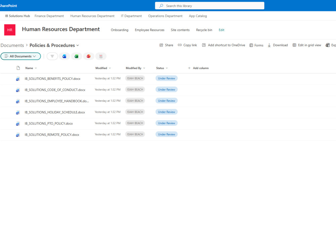Click the search magnifier icon
This screenshot has height=252, width=336.
161,6
